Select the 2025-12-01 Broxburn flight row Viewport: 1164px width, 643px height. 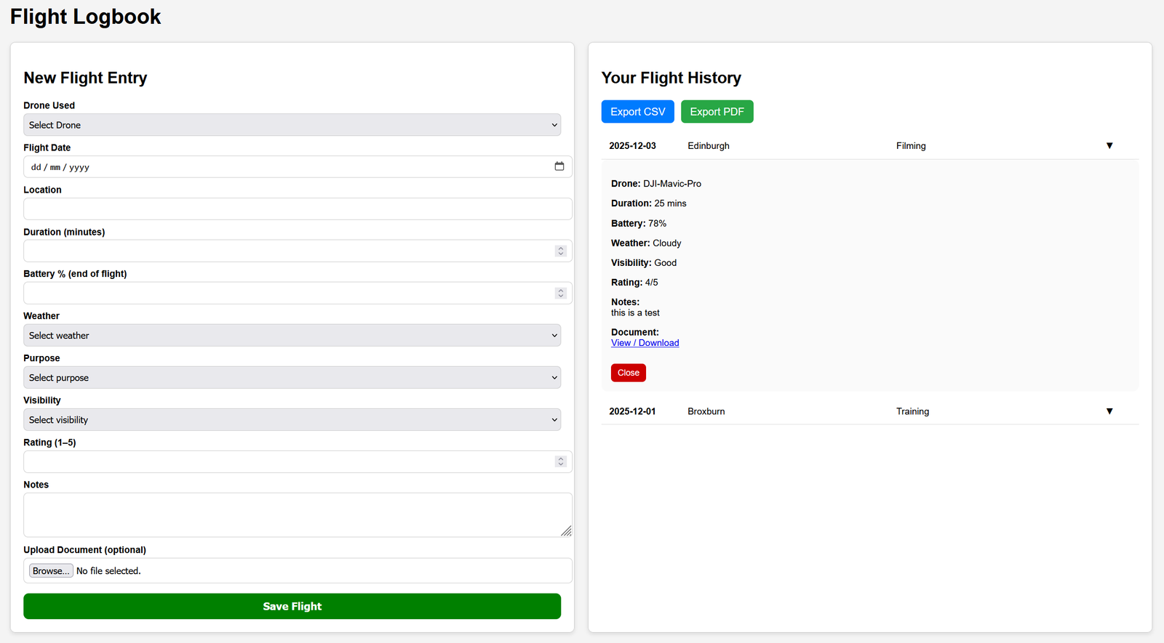(x=800, y=411)
